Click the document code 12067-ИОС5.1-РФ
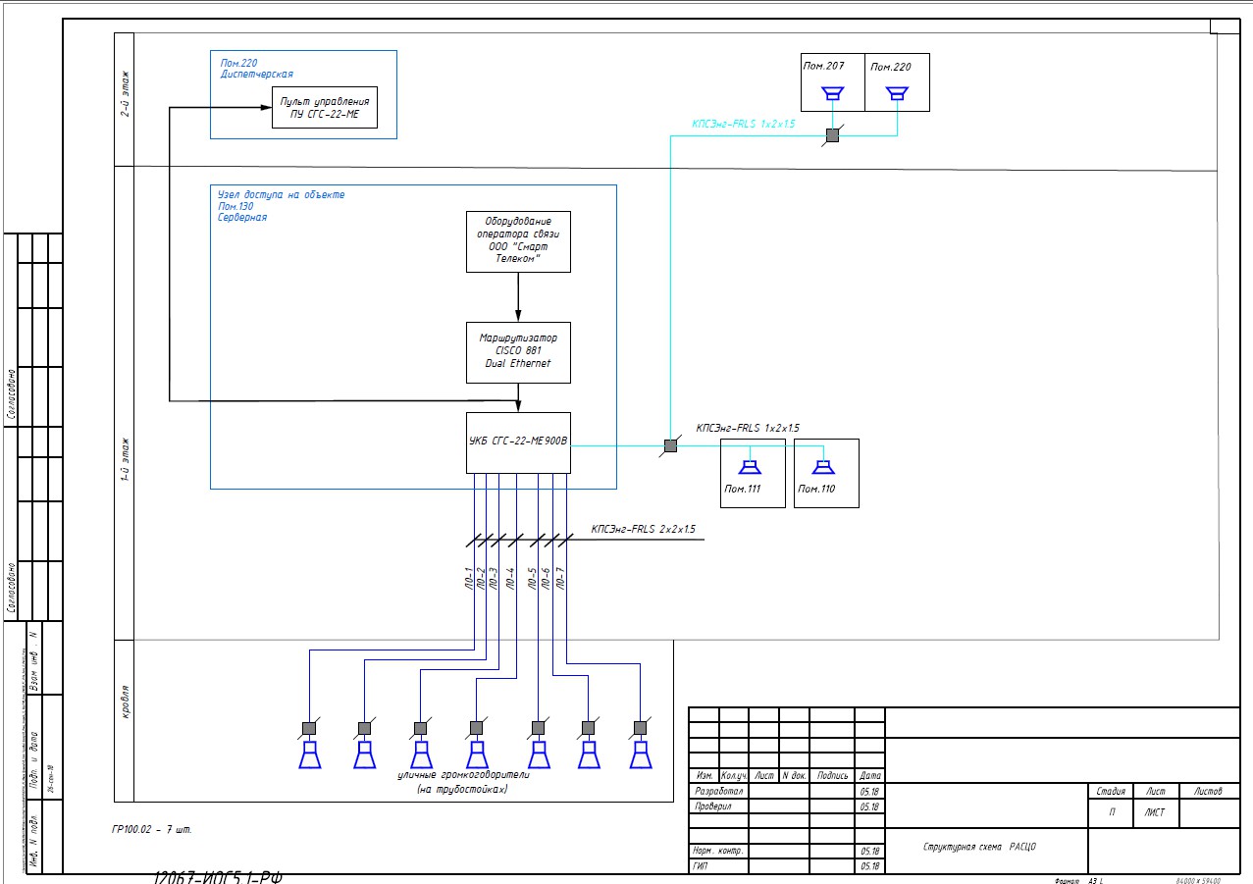Image resolution: width=1253 pixels, height=884 pixels. pos(218,877)
